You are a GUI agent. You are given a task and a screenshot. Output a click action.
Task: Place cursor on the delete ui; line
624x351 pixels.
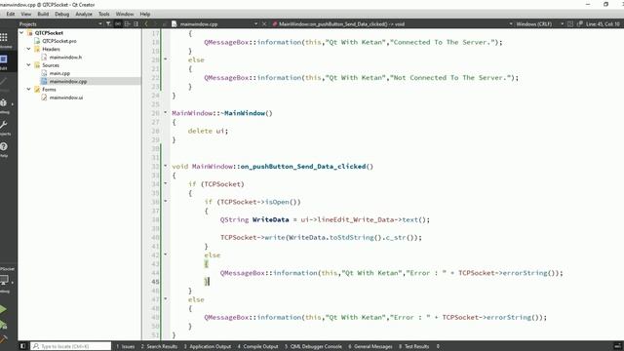point(208,131)
